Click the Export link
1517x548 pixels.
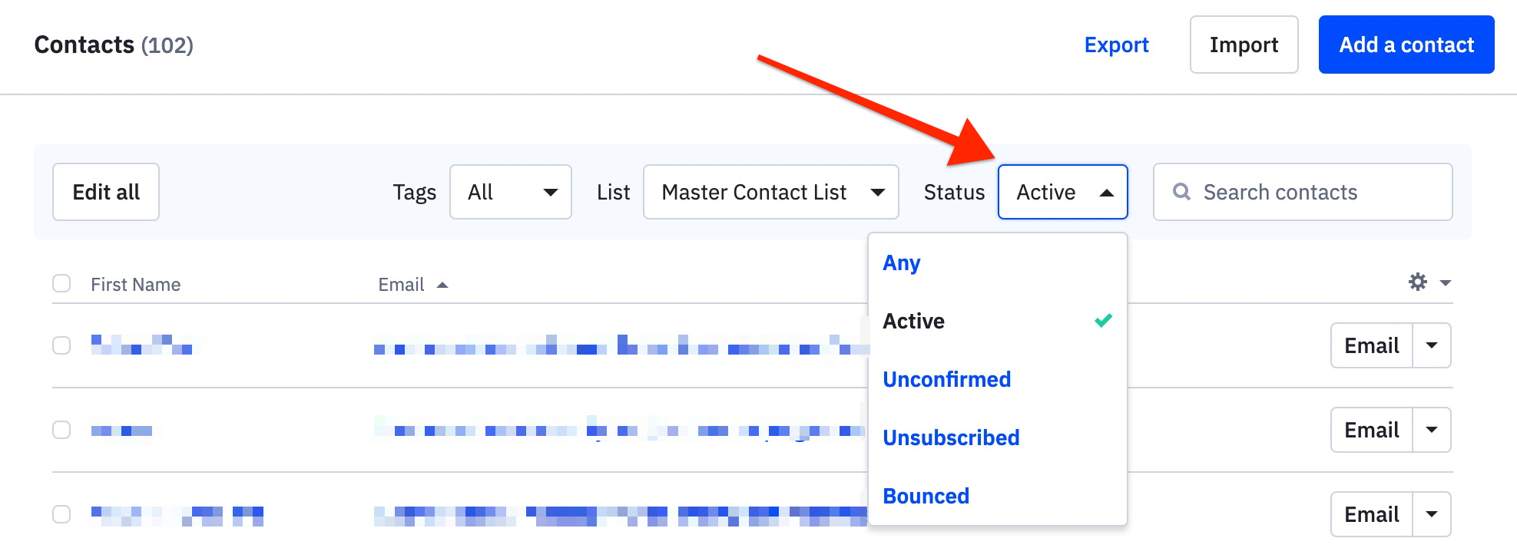(1116, 45)
